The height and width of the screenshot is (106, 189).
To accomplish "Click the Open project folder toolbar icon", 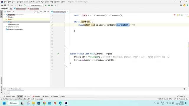I will pyautogui.click(x=2, y=5).
